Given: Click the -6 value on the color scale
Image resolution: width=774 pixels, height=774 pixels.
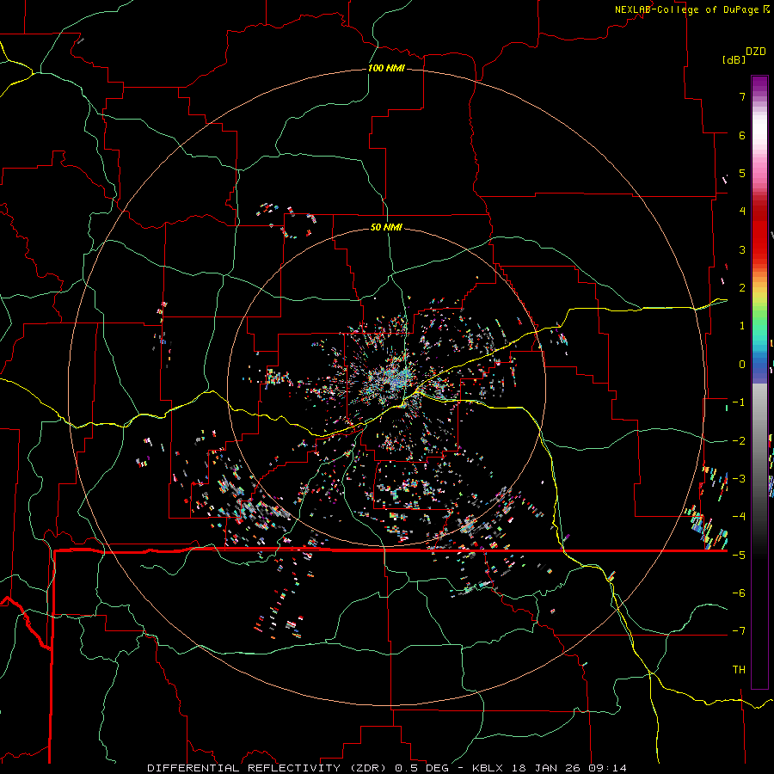Looking at the screenshot, I should [x=739, y=593].
